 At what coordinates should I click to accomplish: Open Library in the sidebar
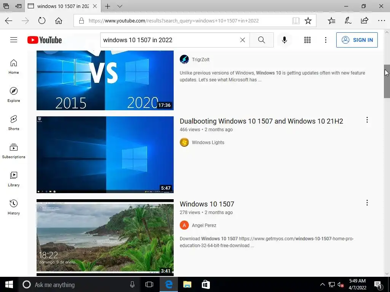point(14,179)
